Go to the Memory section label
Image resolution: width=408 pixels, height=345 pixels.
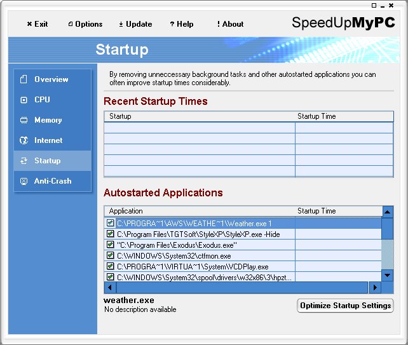48,120
